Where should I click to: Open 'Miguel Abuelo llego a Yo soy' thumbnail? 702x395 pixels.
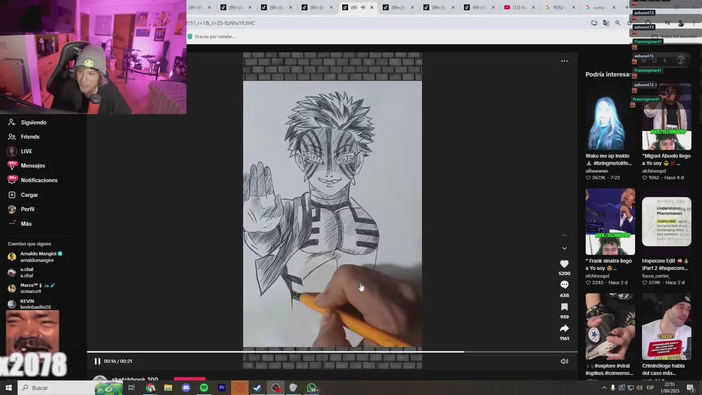(x=666, y=117)
